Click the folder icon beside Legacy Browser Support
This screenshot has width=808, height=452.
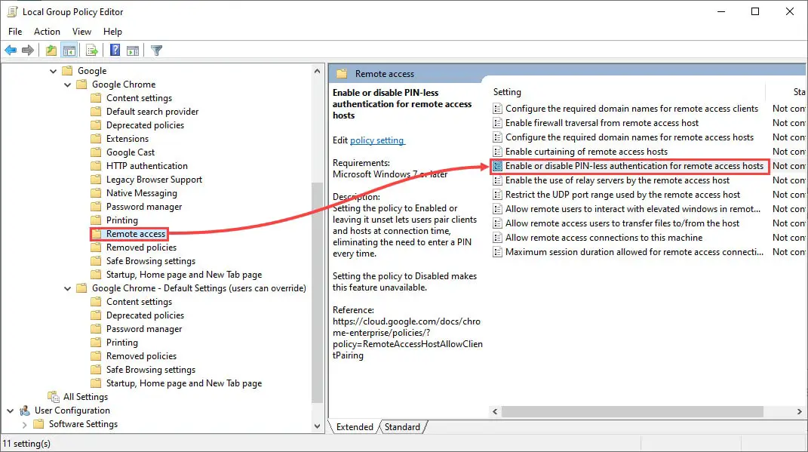click(x=96, y=180)
